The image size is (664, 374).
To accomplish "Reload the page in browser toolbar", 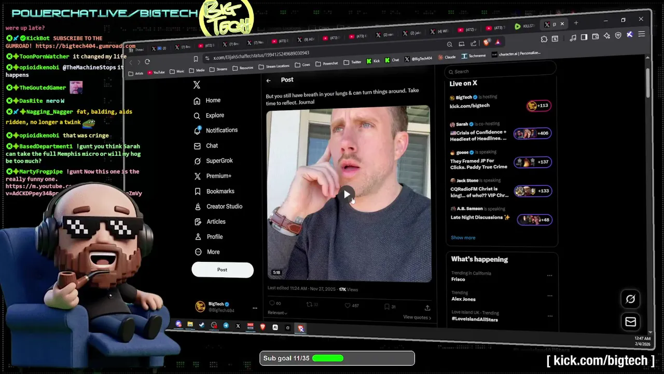I will [x=147, y=62].
